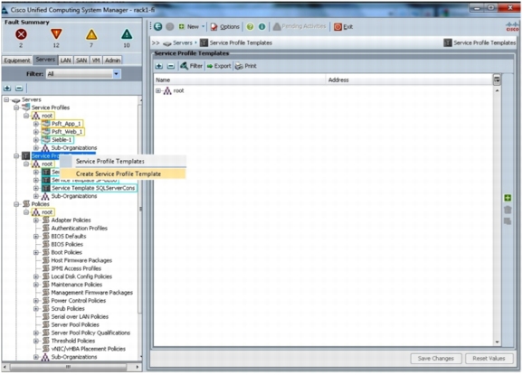
Task: Click the Name column header
Action: click(x=240, y=80)
